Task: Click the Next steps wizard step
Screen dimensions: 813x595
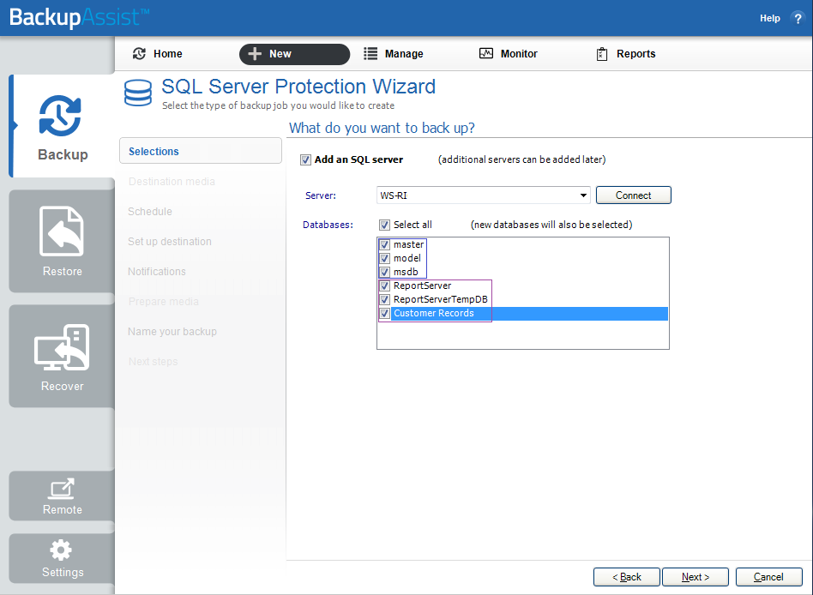Action: (x=153, y=362)
